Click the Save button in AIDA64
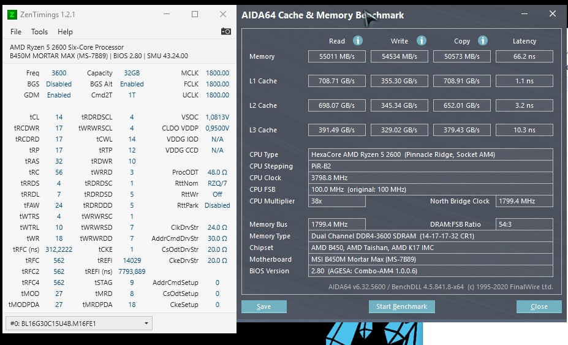 (263, 306)
